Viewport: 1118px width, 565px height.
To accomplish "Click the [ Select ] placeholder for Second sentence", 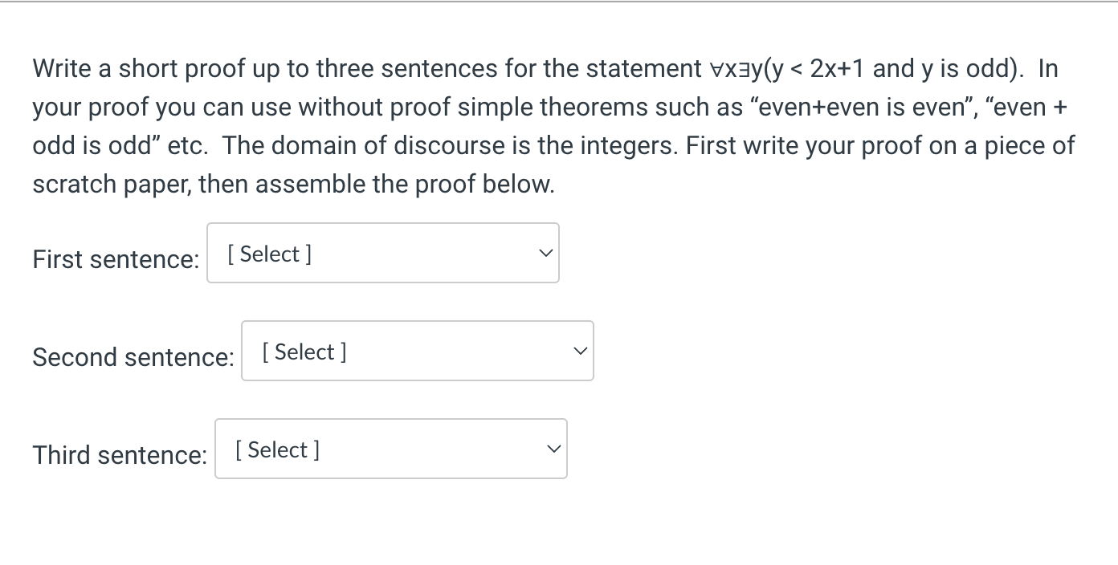I will 304,352.
